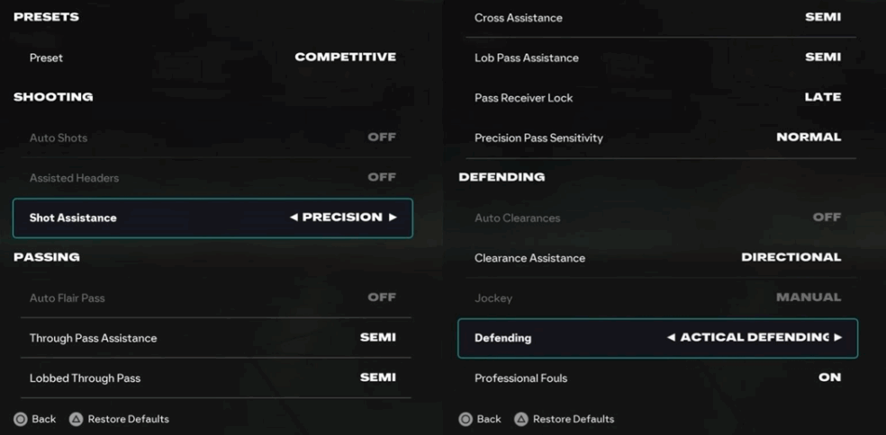Click the right arrow beside PRECISION
This screenshot has height=435, width=886.
(393, 217)
